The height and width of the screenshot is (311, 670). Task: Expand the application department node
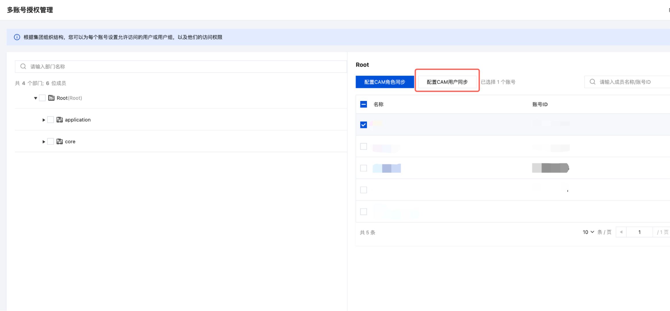click(44, 120)
